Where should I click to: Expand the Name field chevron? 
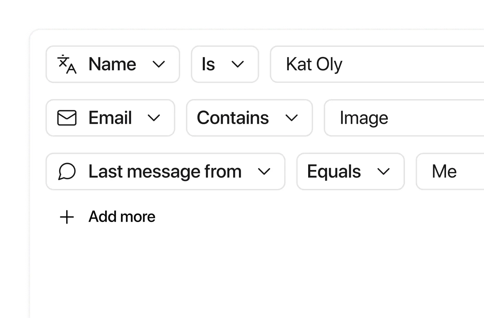(x=159, y=64)
